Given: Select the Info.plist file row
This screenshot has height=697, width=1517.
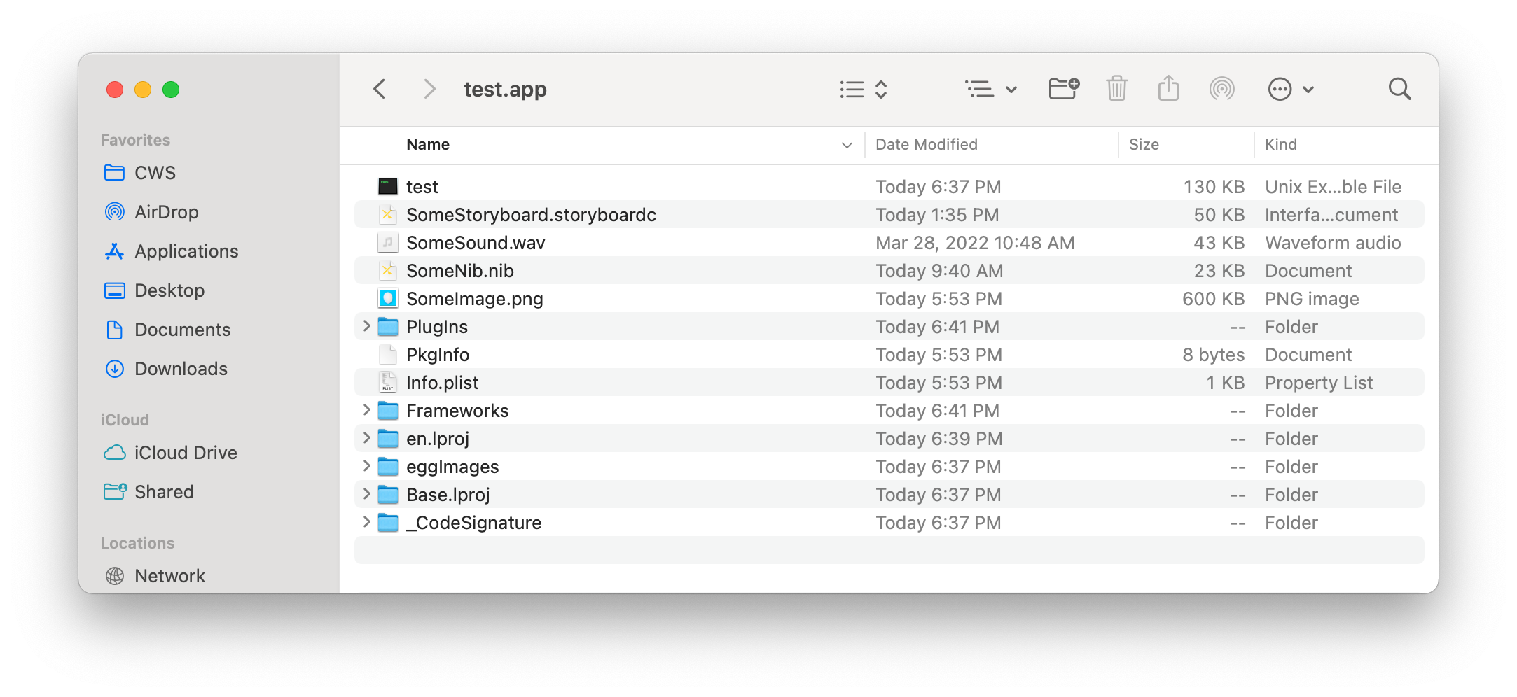Looking at the screenshot, I should click(x=889, y=382).
